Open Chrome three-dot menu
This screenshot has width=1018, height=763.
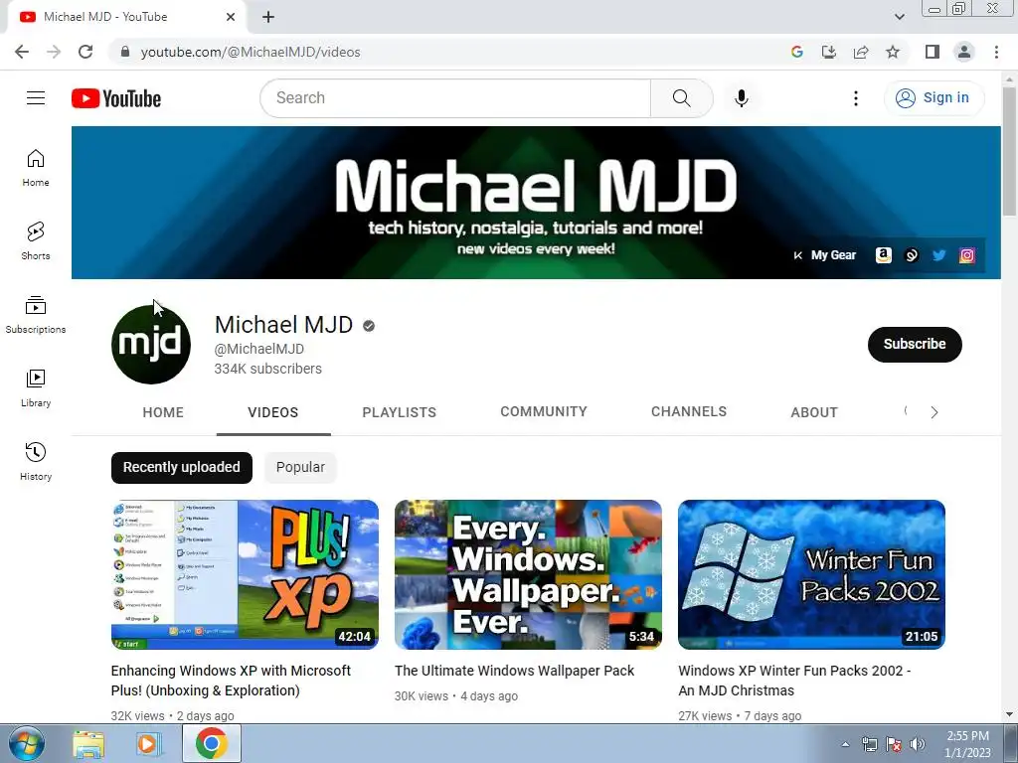click(x=996, y=52)
